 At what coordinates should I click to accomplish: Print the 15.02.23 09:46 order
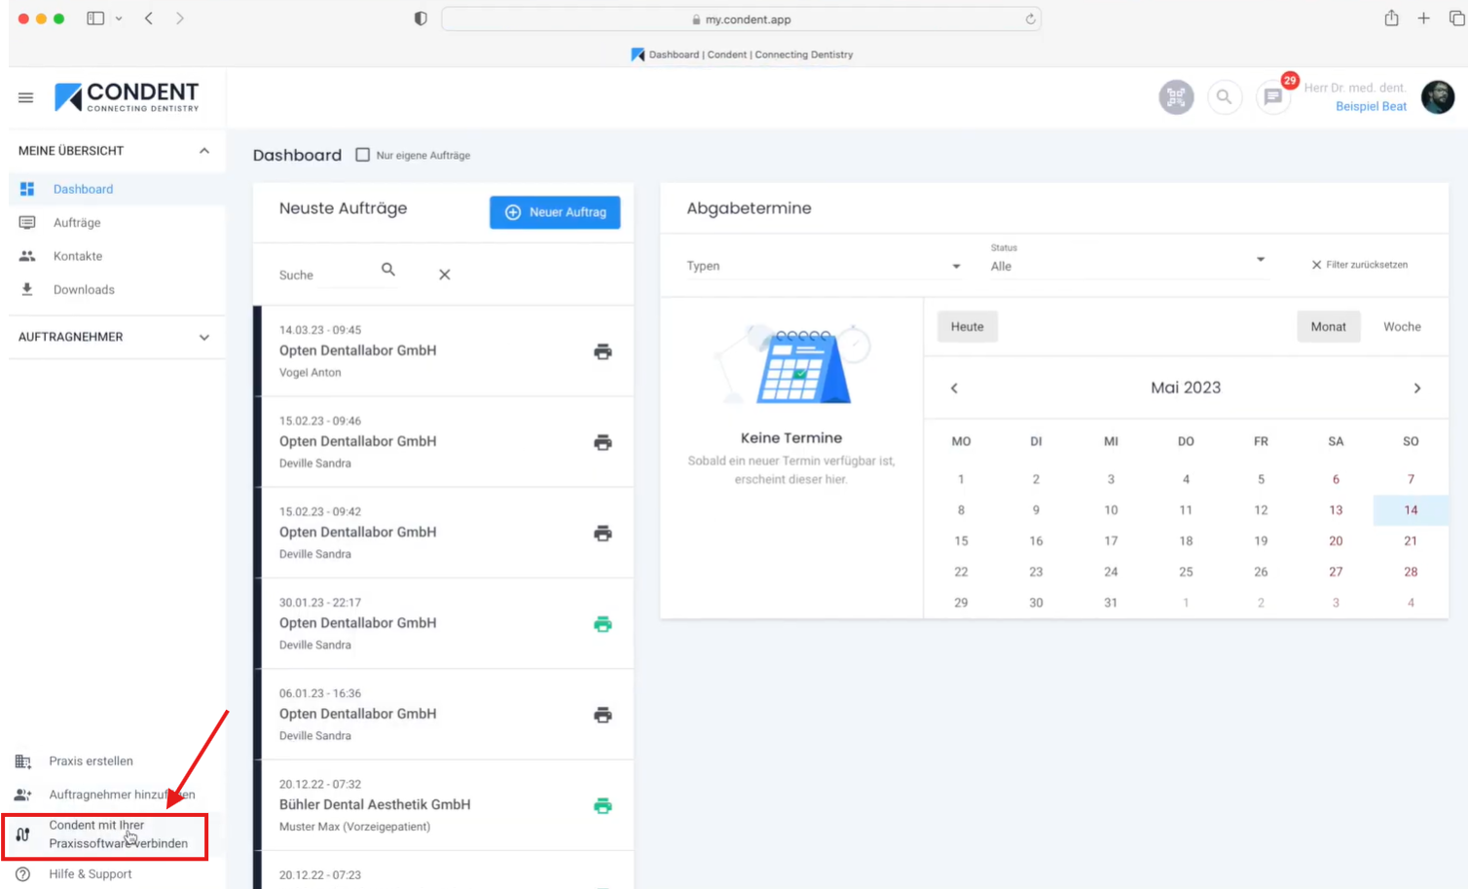(x=603, y=442)
